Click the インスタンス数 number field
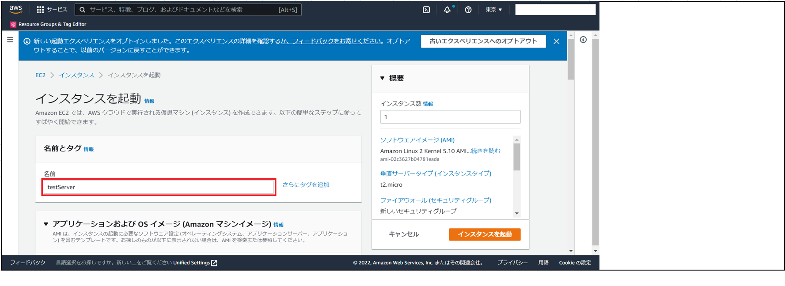This screenshot has width=785, height=286. pos(450,117)
